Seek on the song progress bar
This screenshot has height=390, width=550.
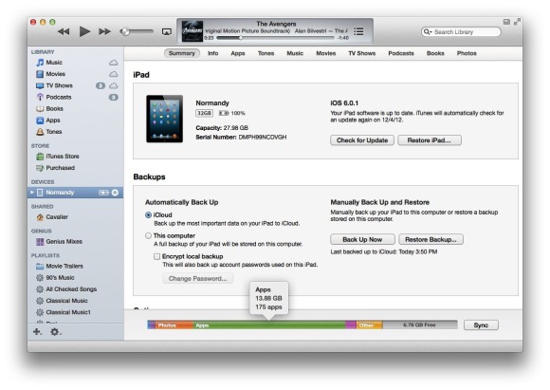pyautogui.click(x=275, y=38)
